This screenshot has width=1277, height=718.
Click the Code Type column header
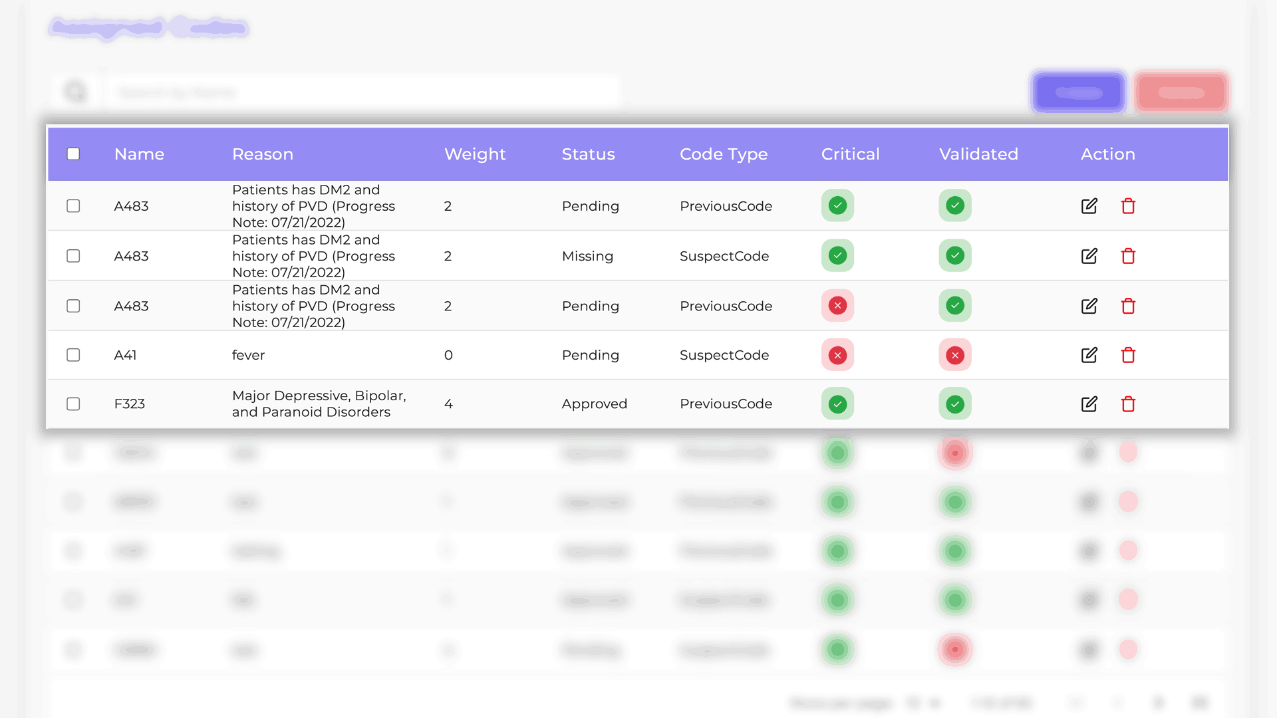[x=723, y=154]
